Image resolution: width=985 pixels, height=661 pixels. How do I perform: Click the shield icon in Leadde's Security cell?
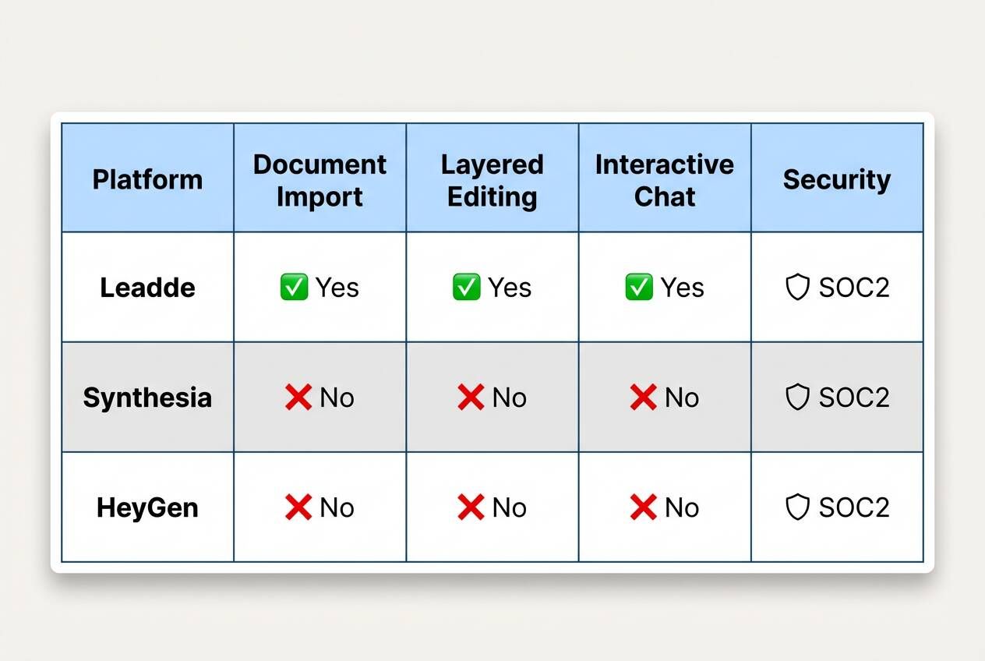tap(797, 288)
